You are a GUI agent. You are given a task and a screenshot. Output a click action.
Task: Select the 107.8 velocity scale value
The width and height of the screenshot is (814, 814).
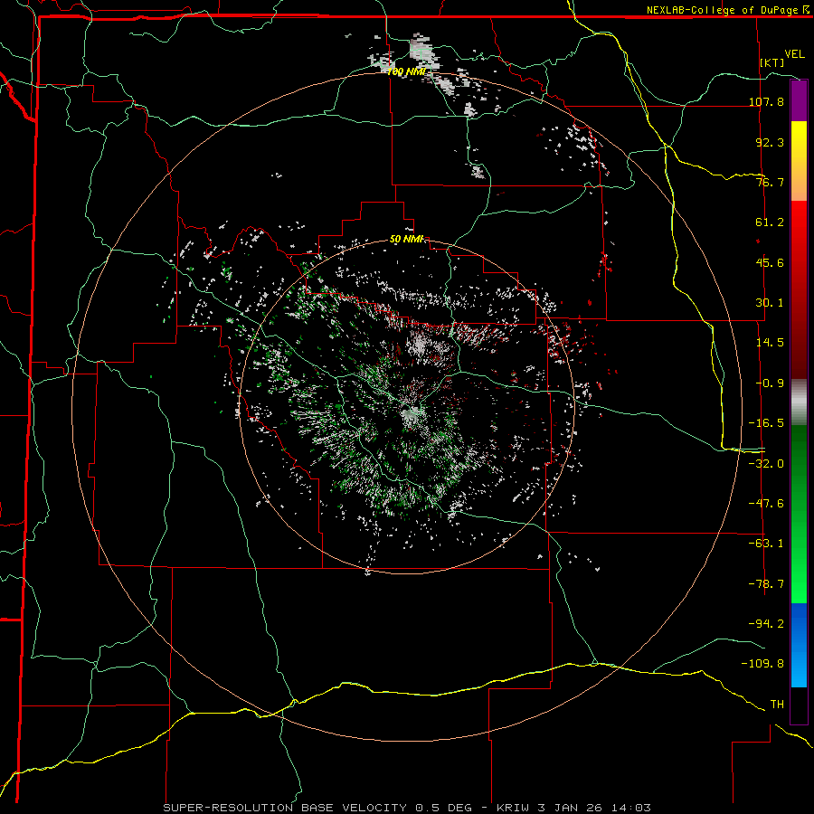(x=766, y=101)
